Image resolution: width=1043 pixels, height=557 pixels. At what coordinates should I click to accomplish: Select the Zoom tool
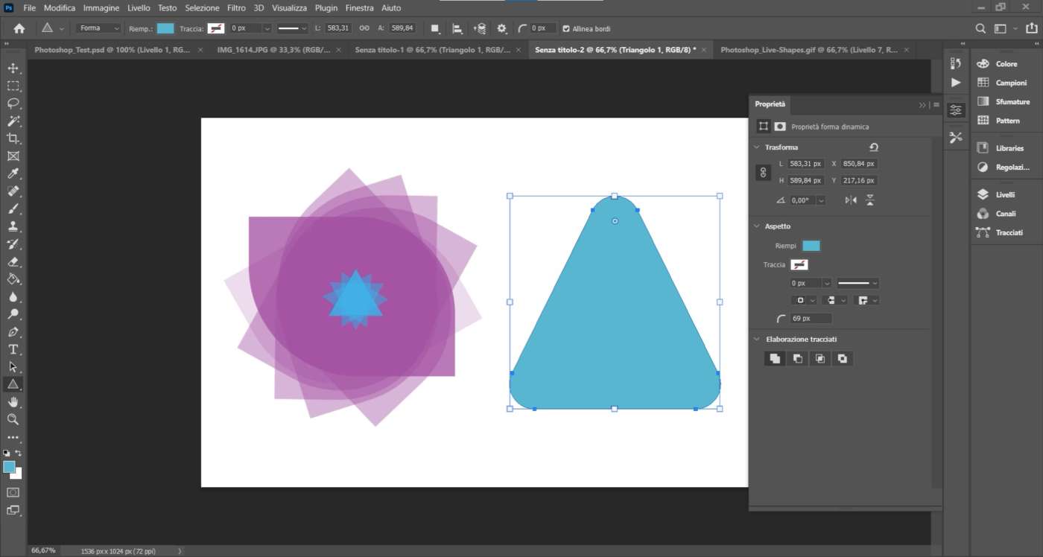[x=13, y=419]
